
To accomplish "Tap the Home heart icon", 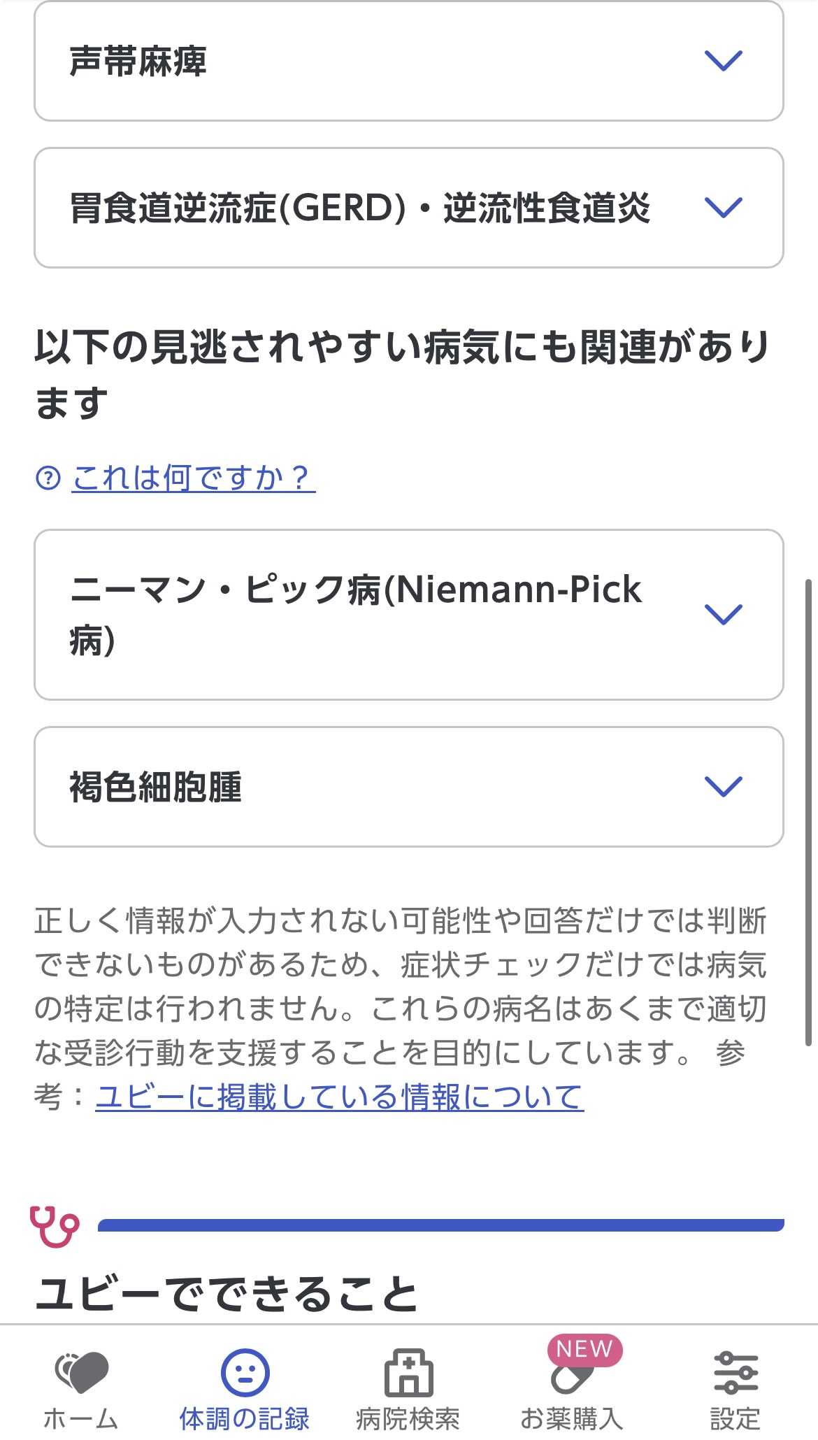I will [82, 1371].
